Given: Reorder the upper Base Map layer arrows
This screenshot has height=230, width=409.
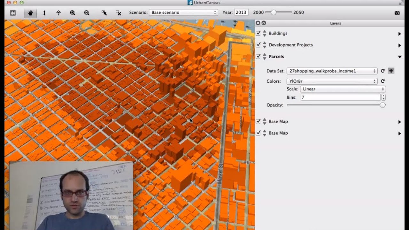Looking at the screenshot, I should click(265, 122).
